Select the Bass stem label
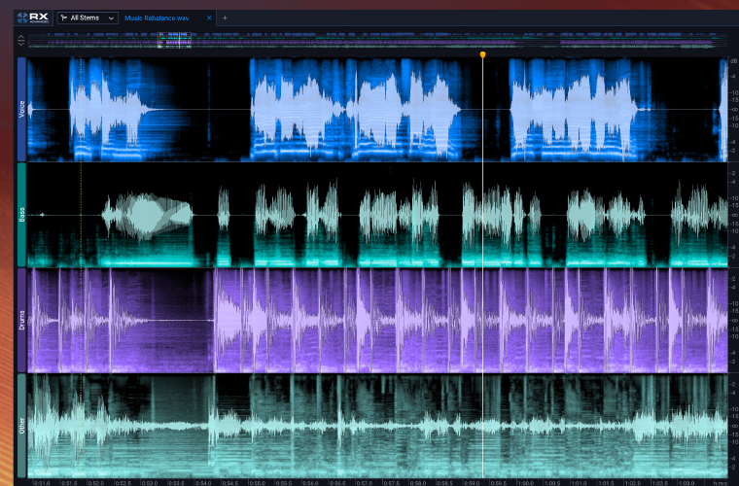The height and width of the screenshot is (486, 739). [21, 215]
